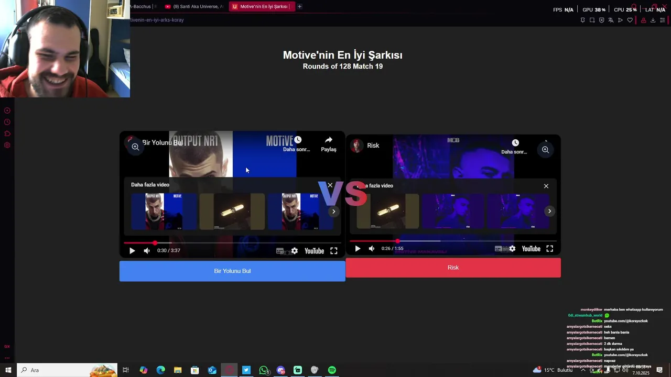The image size is (671, 377).
Task: Open first suggested thumbnail in left panel
Action: [x=164, y=212]
